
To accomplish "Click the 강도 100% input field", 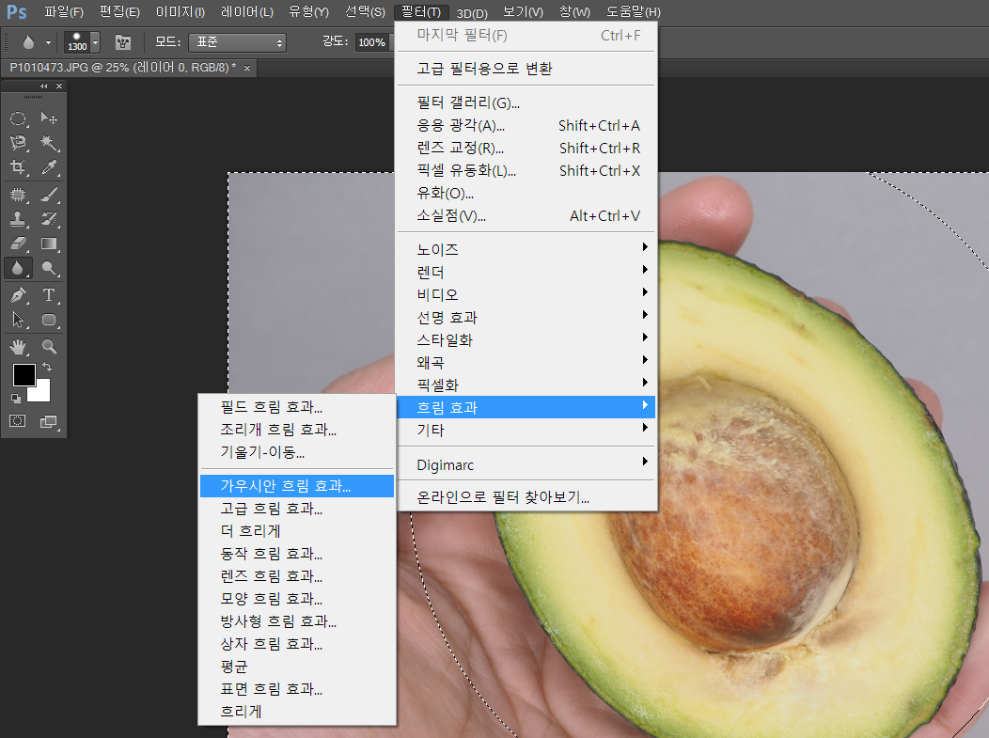I will (372, 42).
